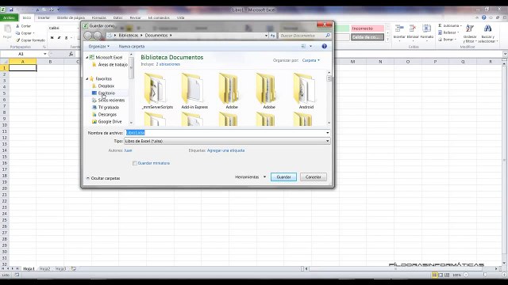Click the 'Add-in Express' folder
This screenshot has height=285, width=508.
[x=194, y=91]
